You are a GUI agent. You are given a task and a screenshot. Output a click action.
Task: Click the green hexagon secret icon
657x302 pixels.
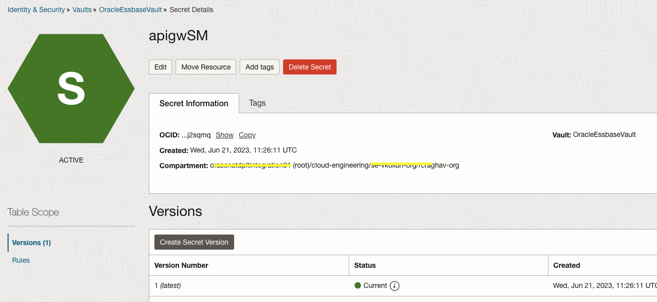(71, 88)
